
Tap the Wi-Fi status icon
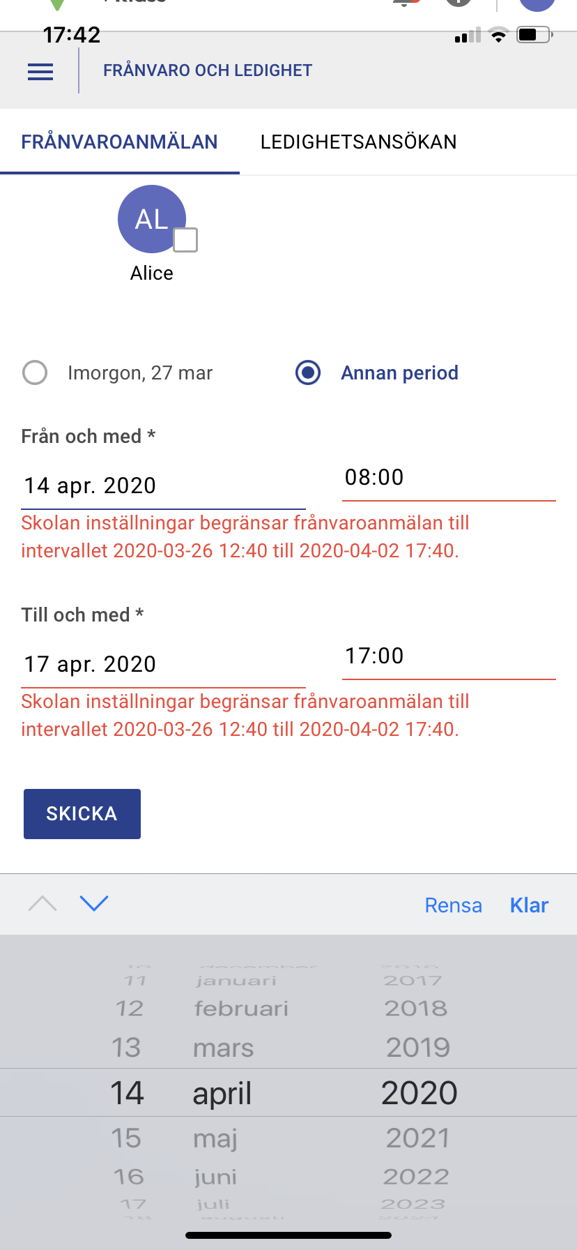(498, 36)
